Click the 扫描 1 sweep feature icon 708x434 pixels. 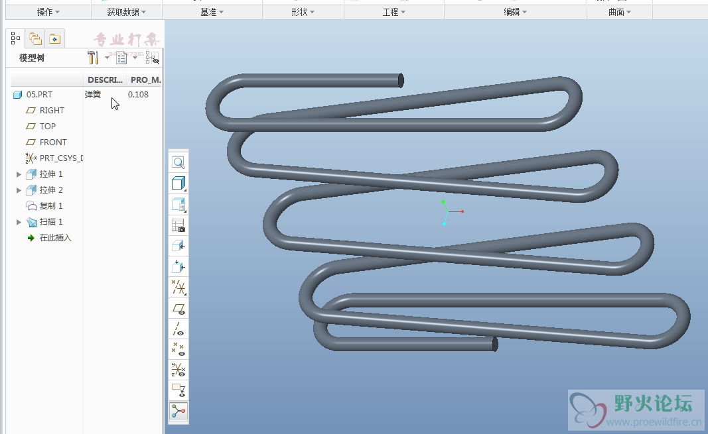tap(31, 222)
